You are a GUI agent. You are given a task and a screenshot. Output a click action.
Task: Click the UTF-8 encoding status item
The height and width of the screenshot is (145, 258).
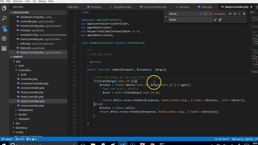pos(249,139)
